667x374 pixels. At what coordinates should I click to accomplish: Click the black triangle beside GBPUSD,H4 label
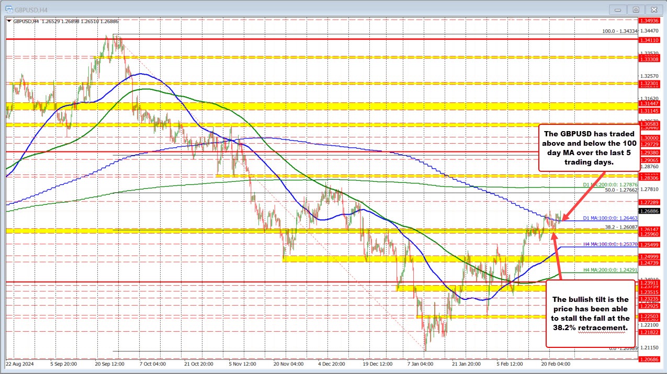coord(8,21)
